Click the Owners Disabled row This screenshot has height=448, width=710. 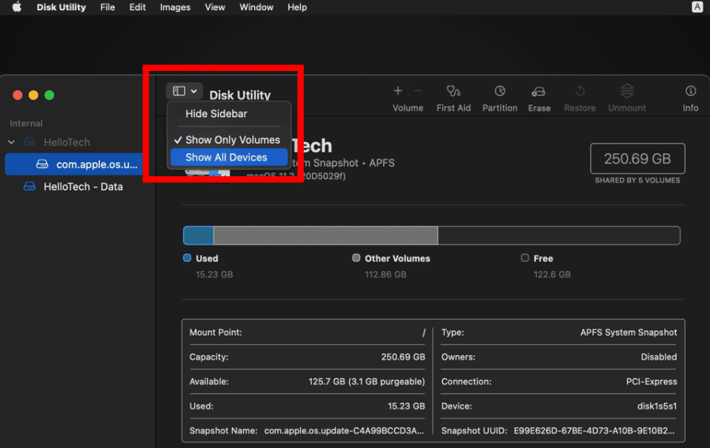click(x=560, y=357)
